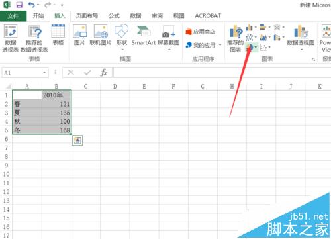Select the cell labeled 夏

27,113
